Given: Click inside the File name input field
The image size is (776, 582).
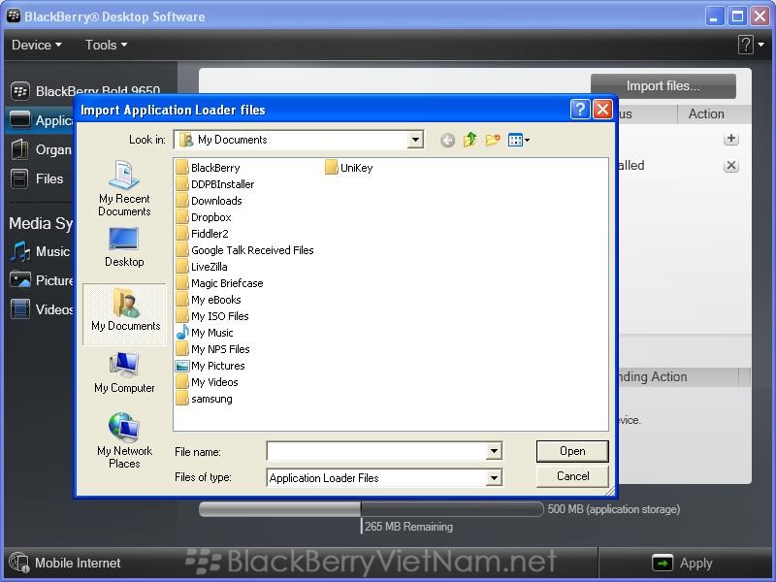Looking at the screenshot, I should 377,451.
